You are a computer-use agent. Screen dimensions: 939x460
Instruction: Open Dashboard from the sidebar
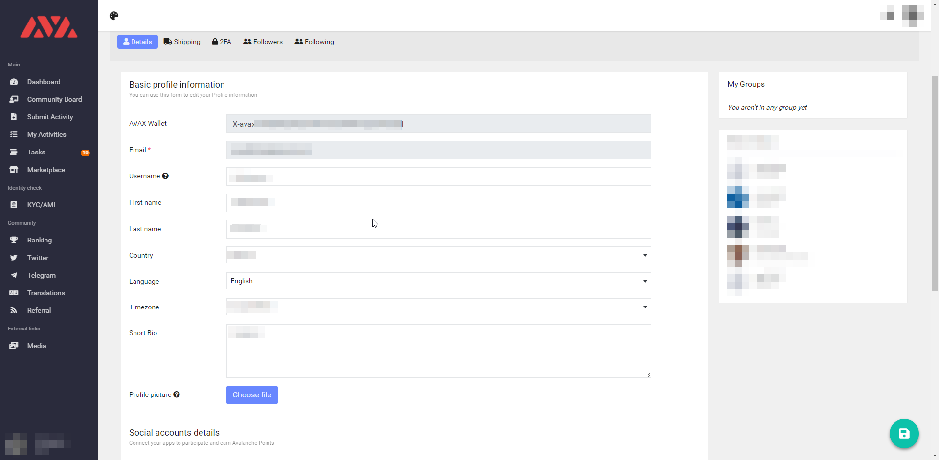pyautogui.click(x=44, y=82)
